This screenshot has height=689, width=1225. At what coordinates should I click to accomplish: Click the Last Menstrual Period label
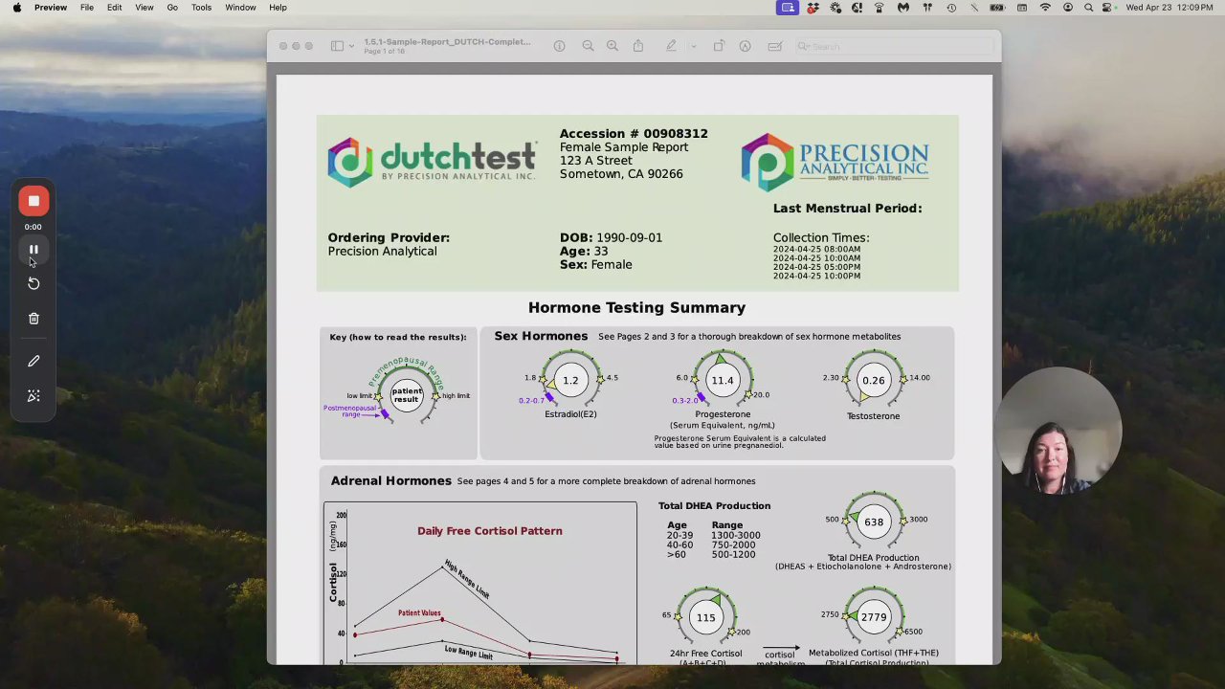tap(847, 208)
